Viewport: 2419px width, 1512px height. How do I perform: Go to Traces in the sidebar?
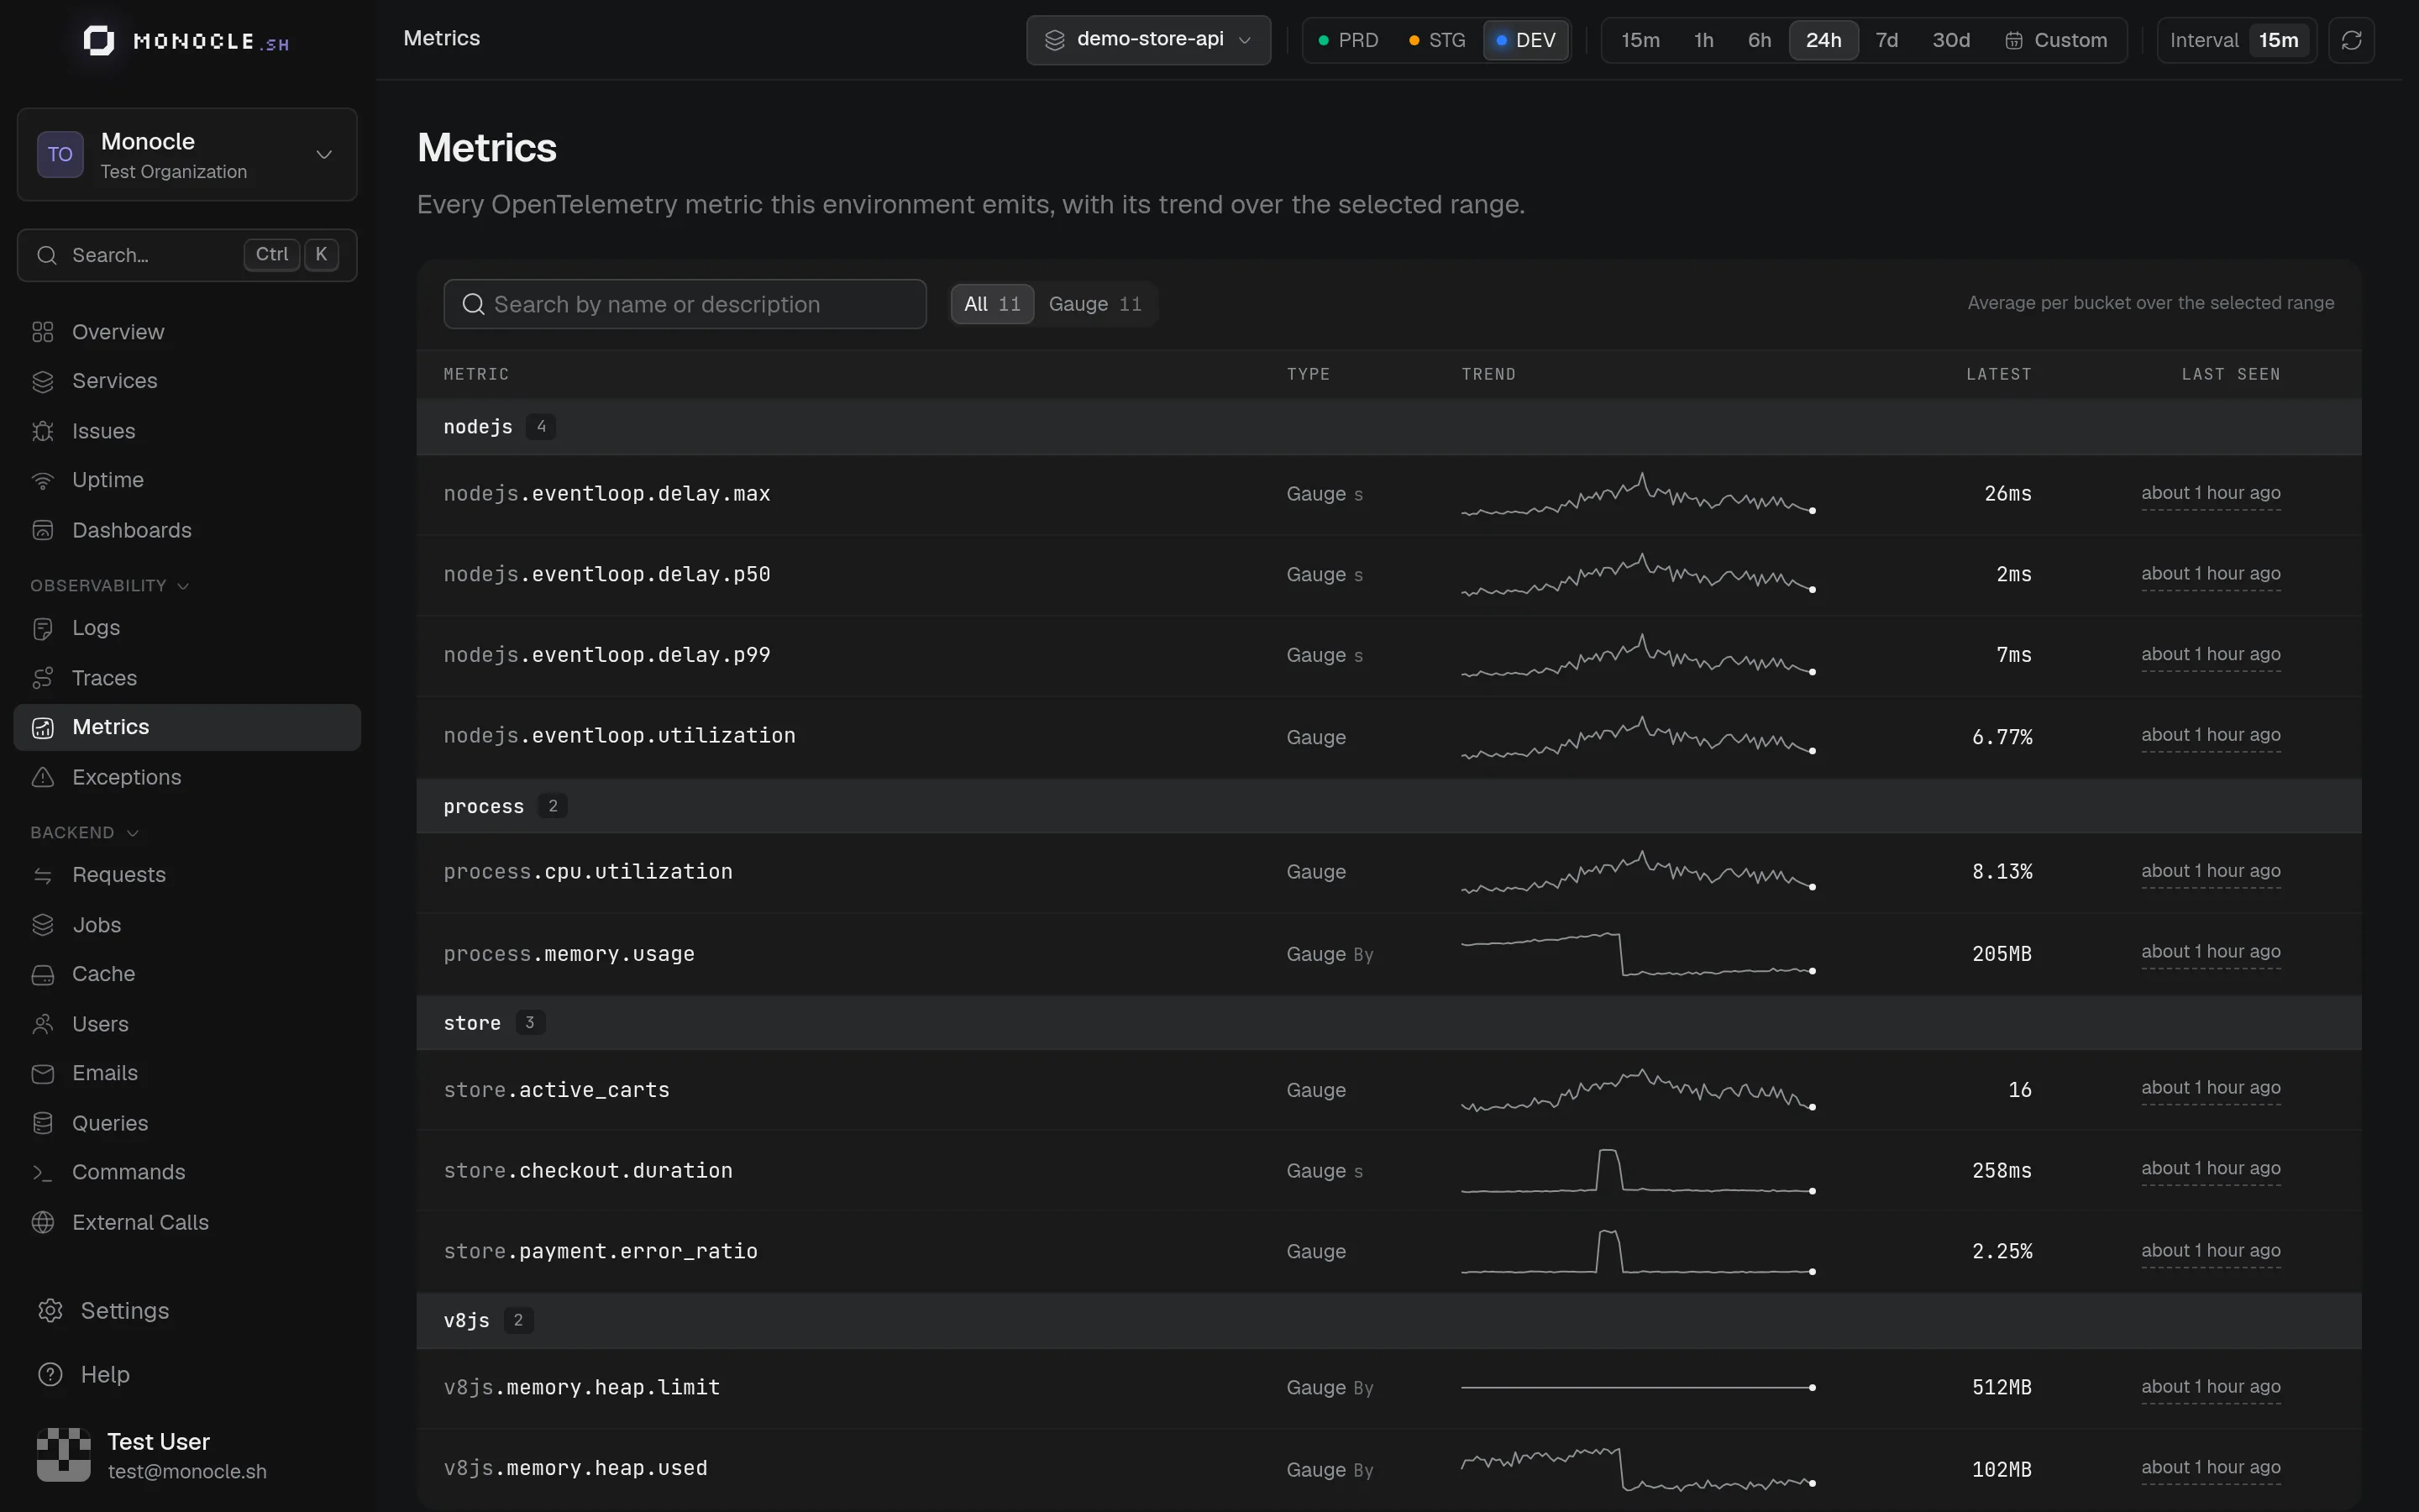[x=187, y=678]
